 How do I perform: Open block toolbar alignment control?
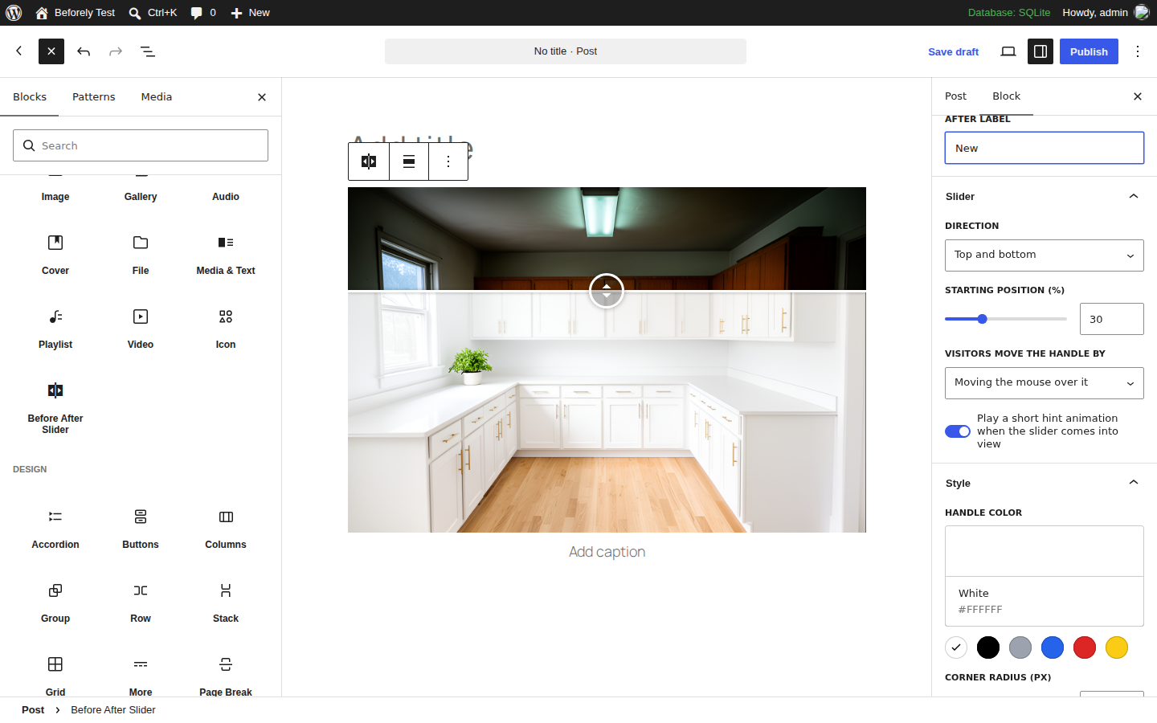pyautogui.click(x=409, y=161)
